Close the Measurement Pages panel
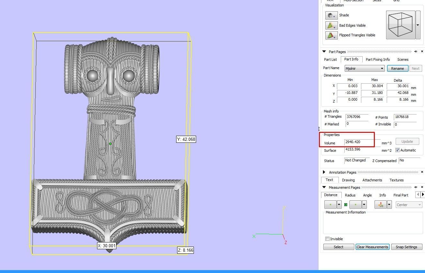 pos(422,187)
